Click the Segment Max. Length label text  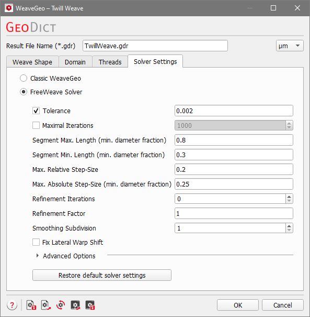pyautogui.click(x=99, y=140)
